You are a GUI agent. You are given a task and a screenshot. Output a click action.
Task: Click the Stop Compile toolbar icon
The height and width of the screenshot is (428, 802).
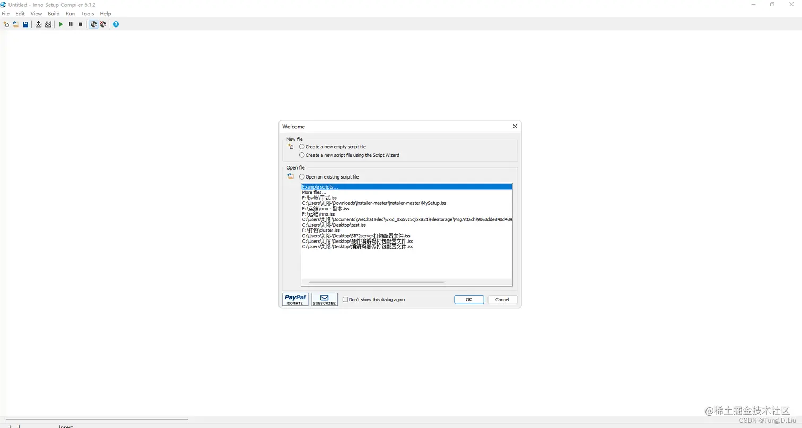[x=48, y=24]
